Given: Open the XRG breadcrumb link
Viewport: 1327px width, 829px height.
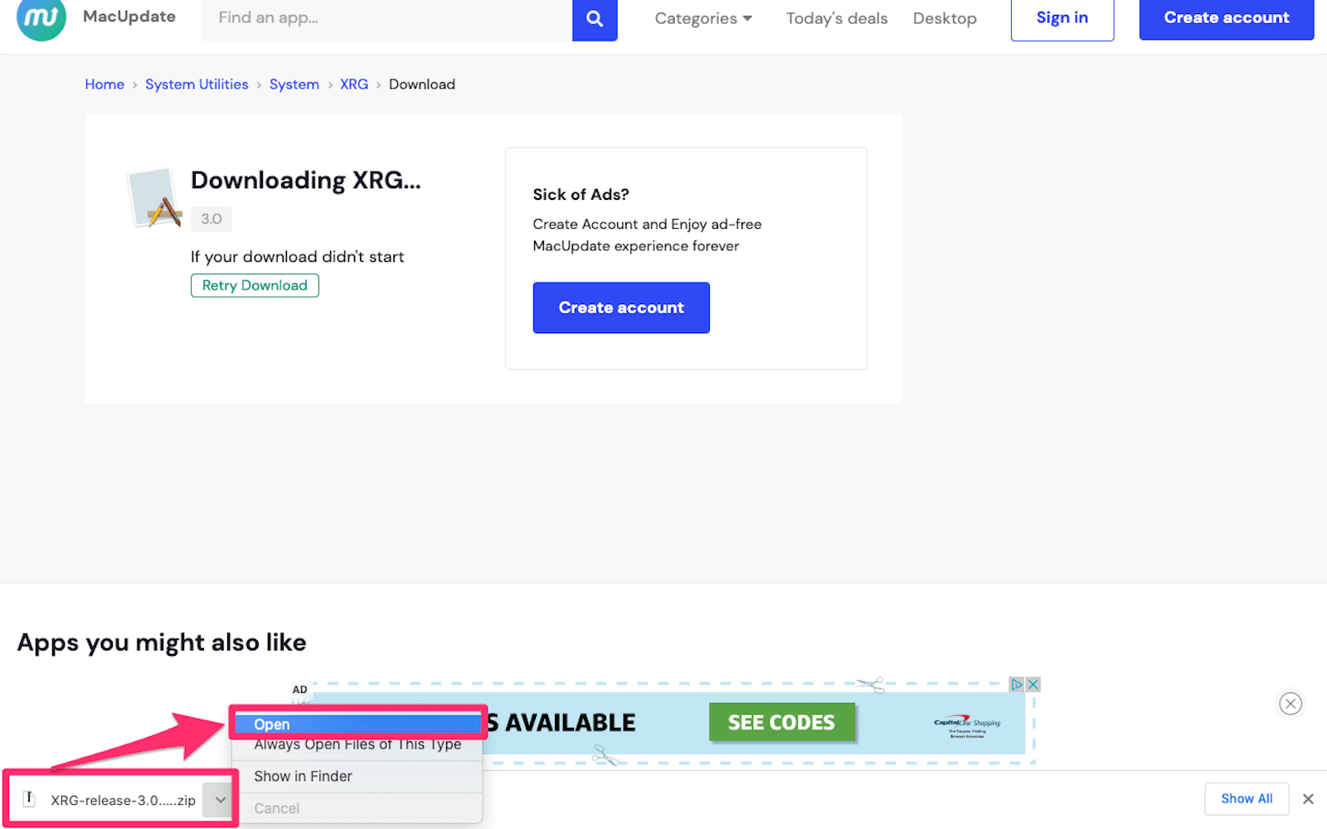Looking at the screenshot, I should pyautogui.click(x=354, y=85).
